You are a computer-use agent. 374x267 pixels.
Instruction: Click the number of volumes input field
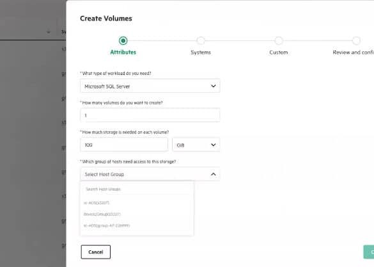[150, 115]
